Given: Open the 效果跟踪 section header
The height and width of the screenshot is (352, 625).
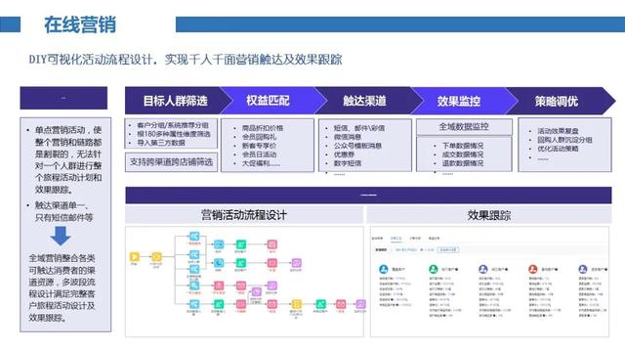Looking at the screenshot, I should tap(489, 215).
